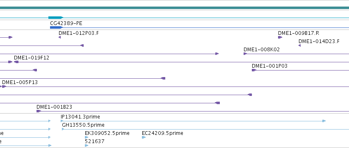This screenshot has width=349, height=148.
Task: Open the DME1-005P13 clone label
Action: coord(20,82)
